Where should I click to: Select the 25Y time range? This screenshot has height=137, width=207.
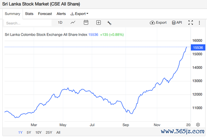[x=49, y=132]
